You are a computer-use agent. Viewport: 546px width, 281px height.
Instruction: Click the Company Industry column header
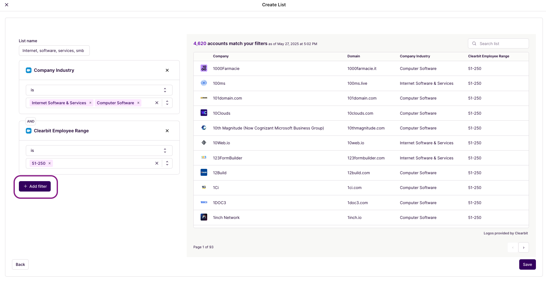pos(415,56)
